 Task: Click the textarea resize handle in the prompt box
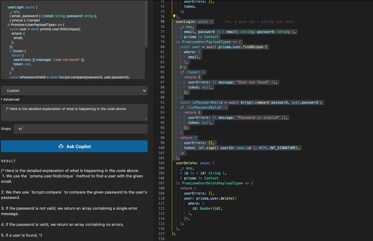(146, 119)
